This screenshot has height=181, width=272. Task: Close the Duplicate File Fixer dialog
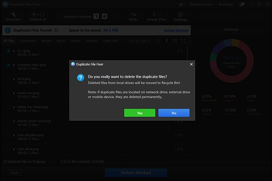coord(191,64)
